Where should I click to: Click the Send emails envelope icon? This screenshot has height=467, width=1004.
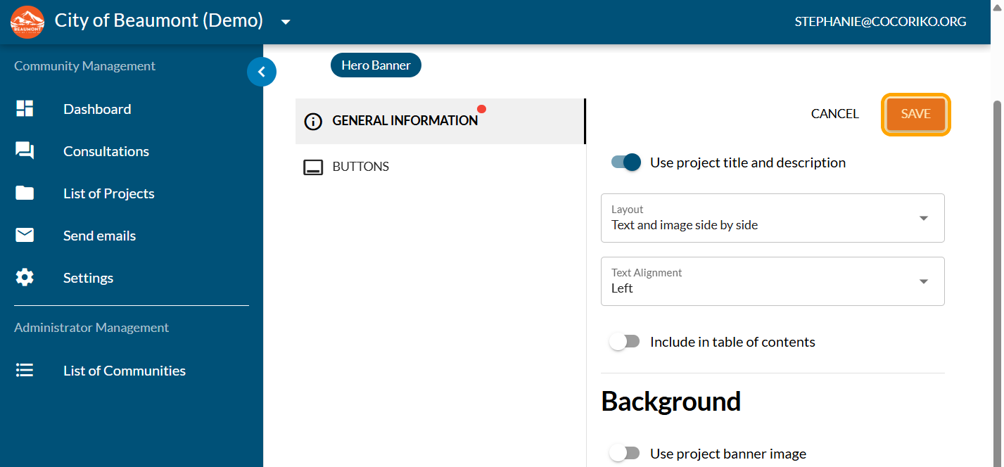click(25, 236)
